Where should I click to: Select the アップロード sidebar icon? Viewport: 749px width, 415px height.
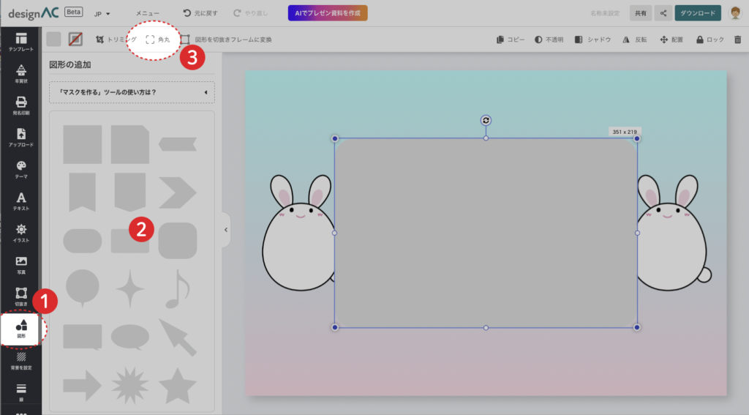(x=21, y=137)
